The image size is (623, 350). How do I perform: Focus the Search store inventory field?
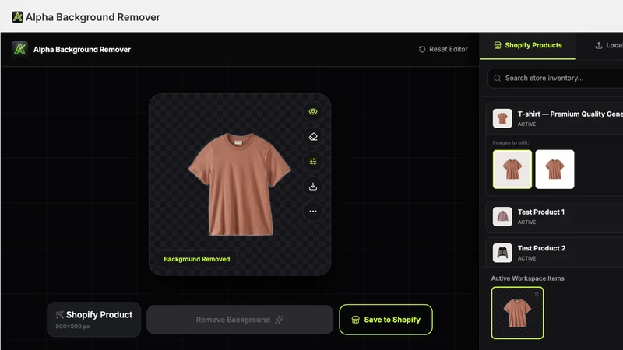point(555,79)
